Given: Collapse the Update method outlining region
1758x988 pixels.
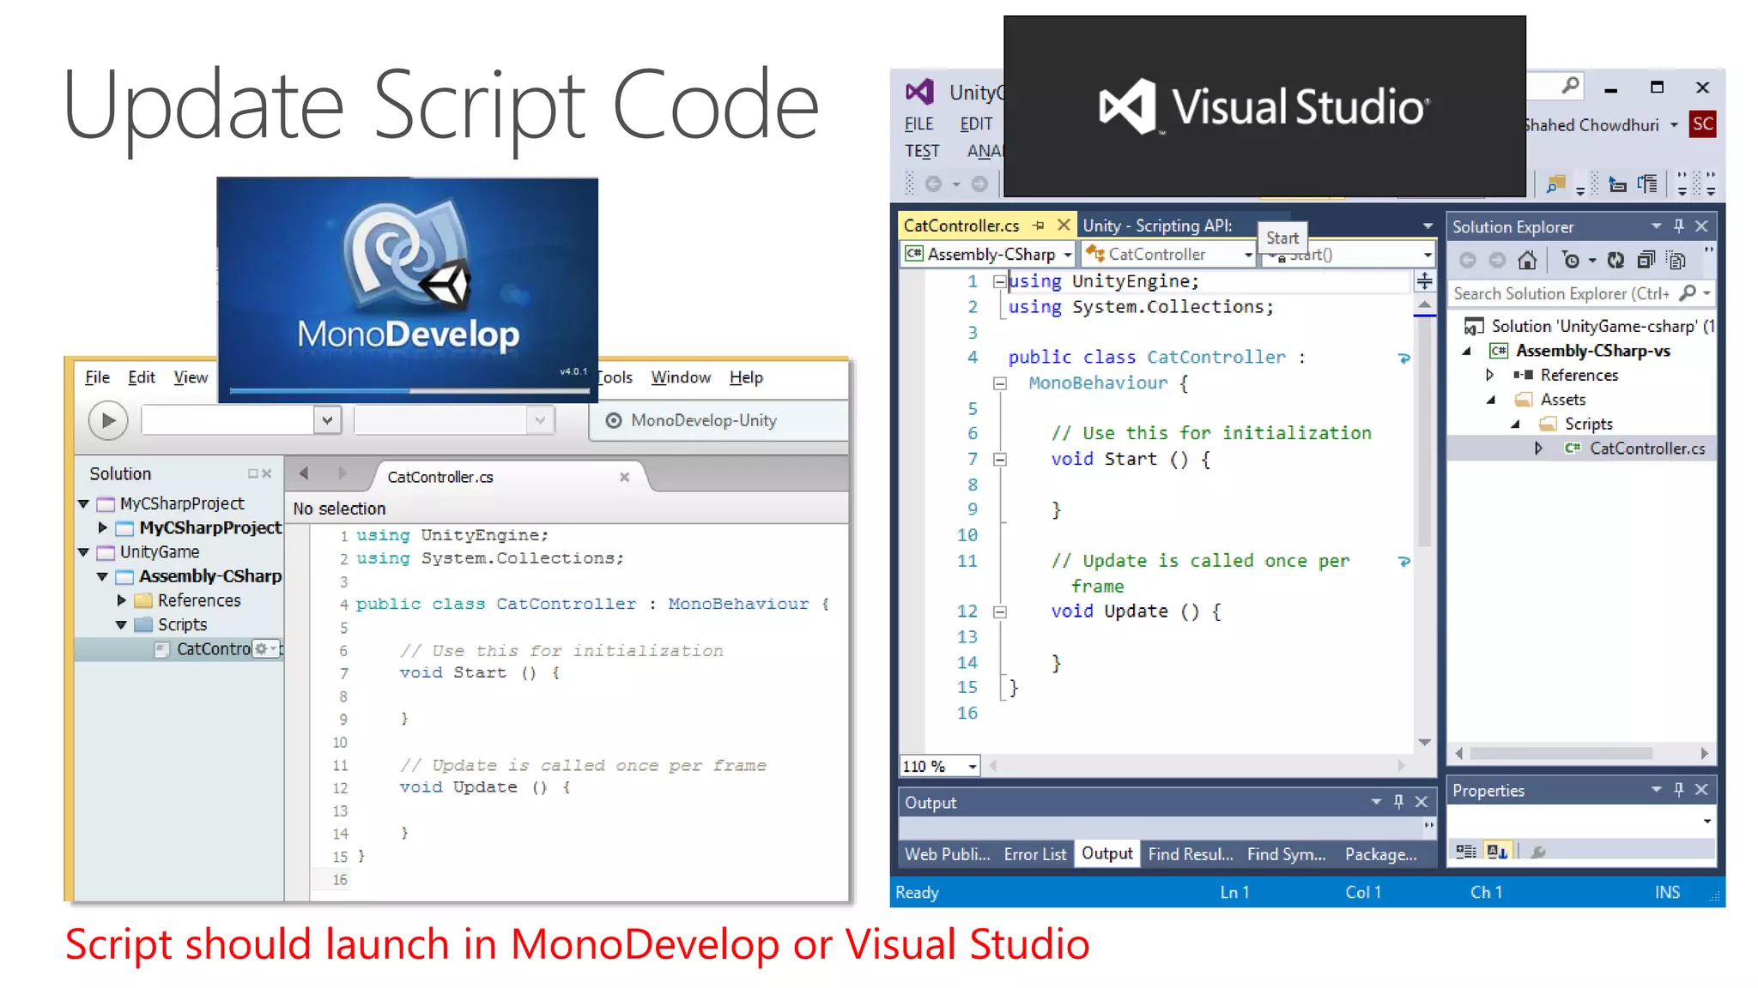Looking at the screenshot, I should point(999,612).
